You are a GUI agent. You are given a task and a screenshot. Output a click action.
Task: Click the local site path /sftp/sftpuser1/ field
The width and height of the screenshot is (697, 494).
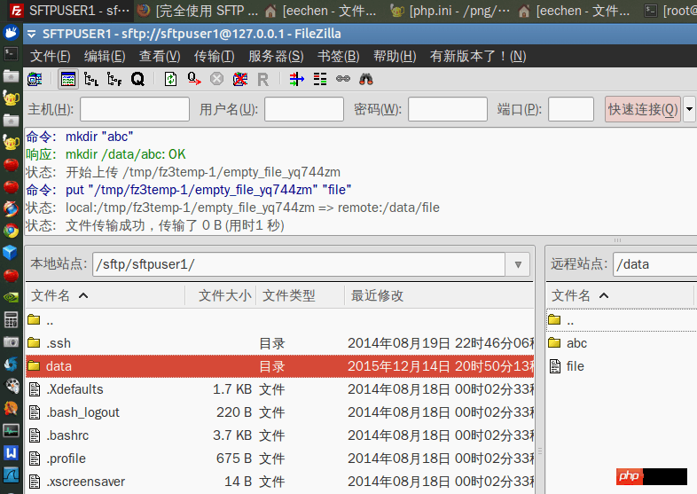(x=299, y=264)
